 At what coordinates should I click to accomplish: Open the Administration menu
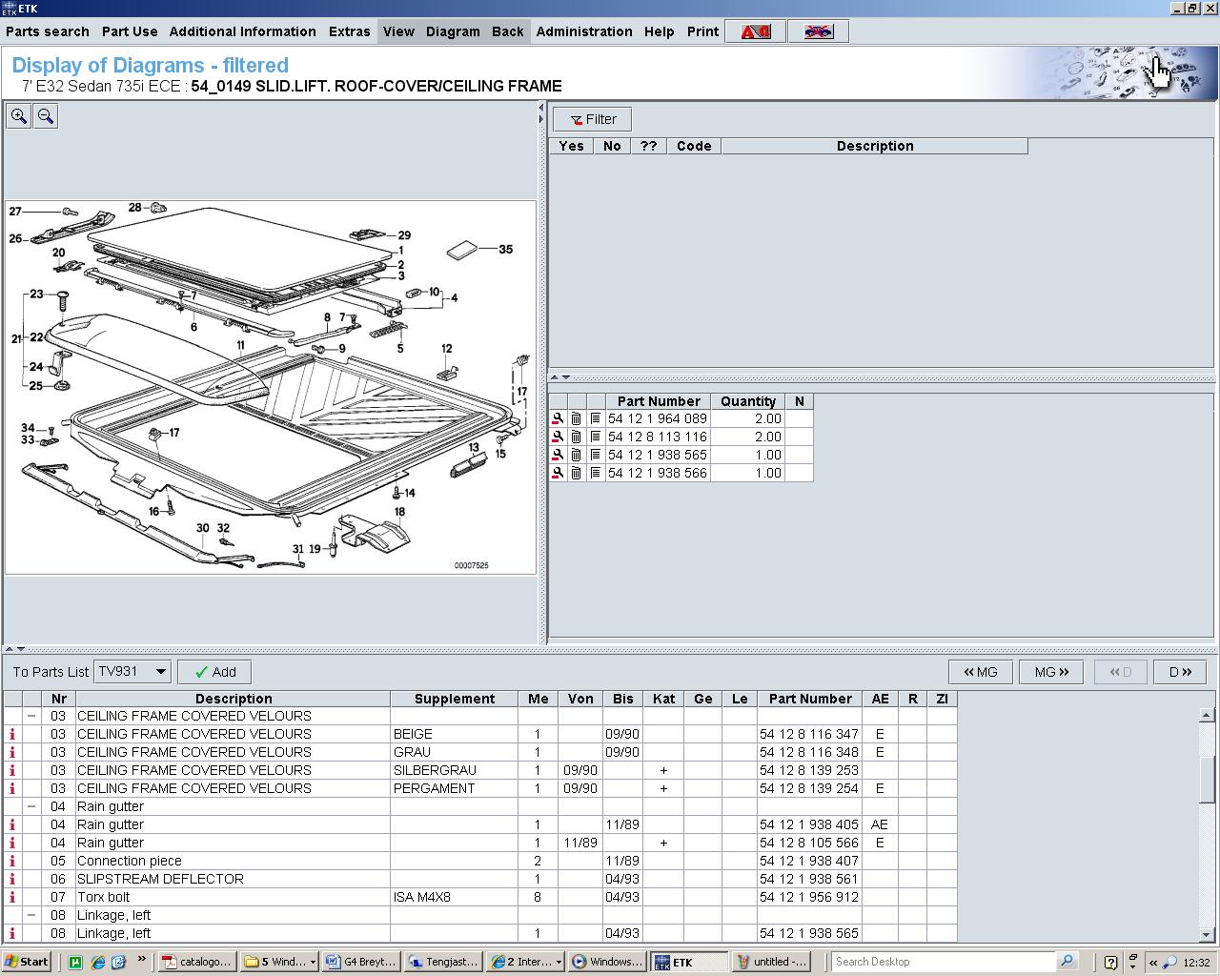coord(583,31)
